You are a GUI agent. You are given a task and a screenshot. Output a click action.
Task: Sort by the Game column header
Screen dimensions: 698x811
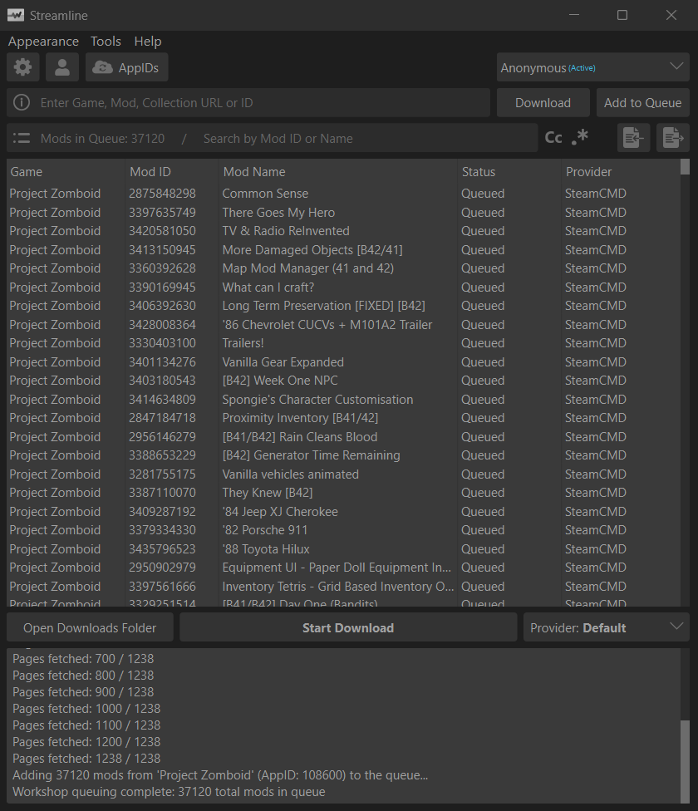click(66, 172)
